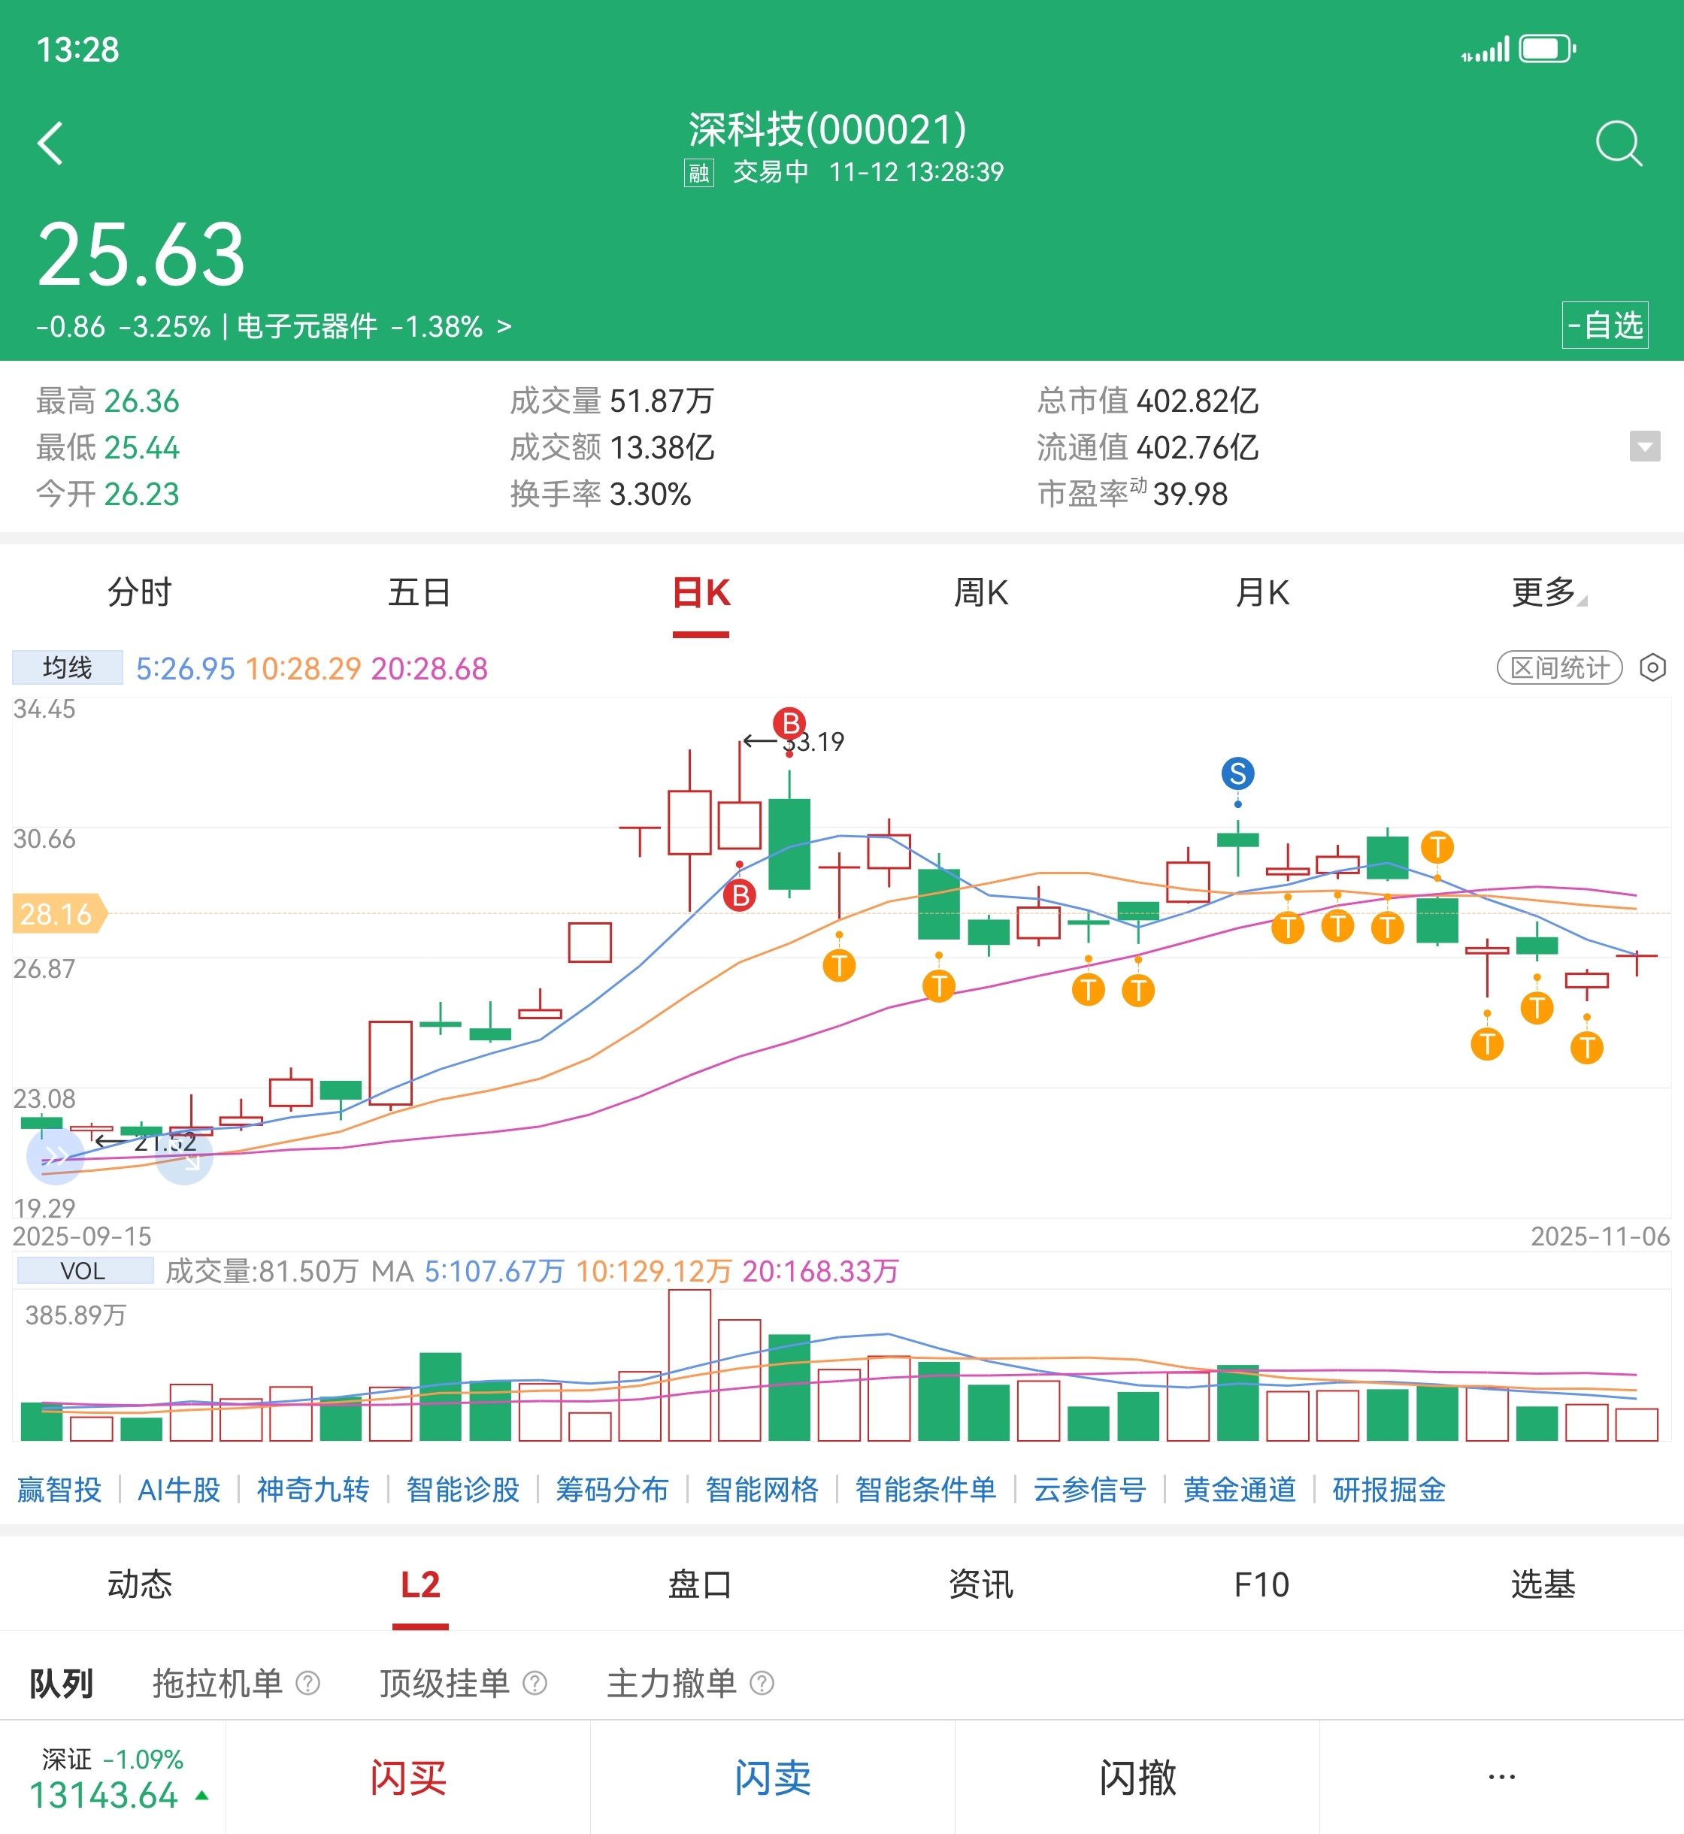Tap the back arrow icon
This screenshot has width=1684, height=1834.
51,143
